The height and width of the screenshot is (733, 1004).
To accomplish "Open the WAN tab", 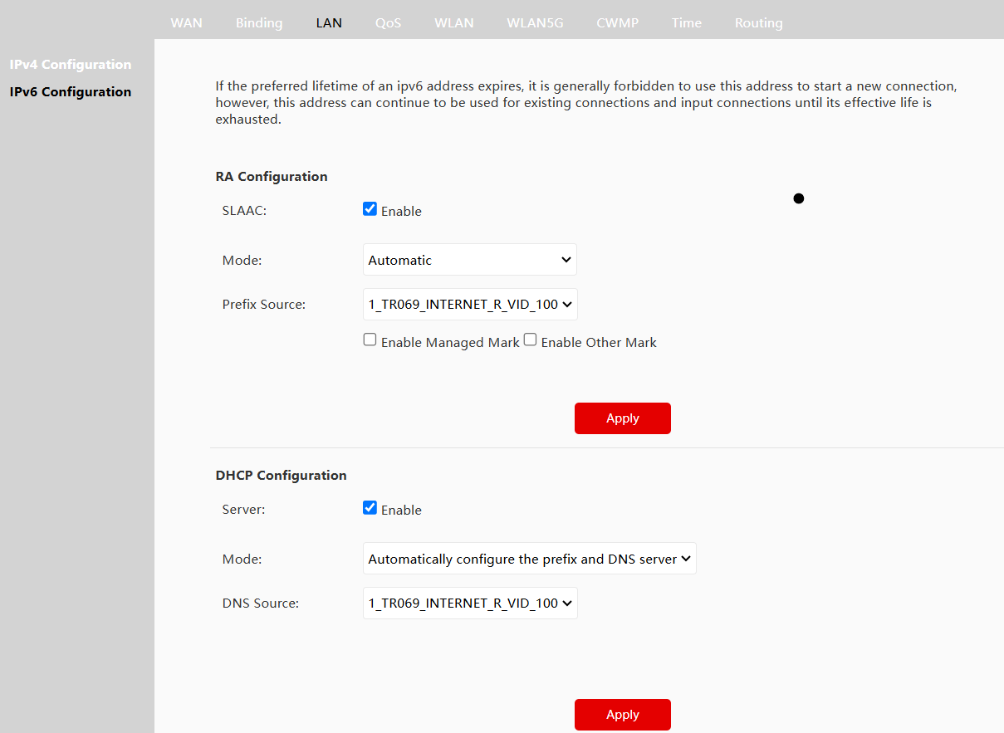I will tap(186, 22).
